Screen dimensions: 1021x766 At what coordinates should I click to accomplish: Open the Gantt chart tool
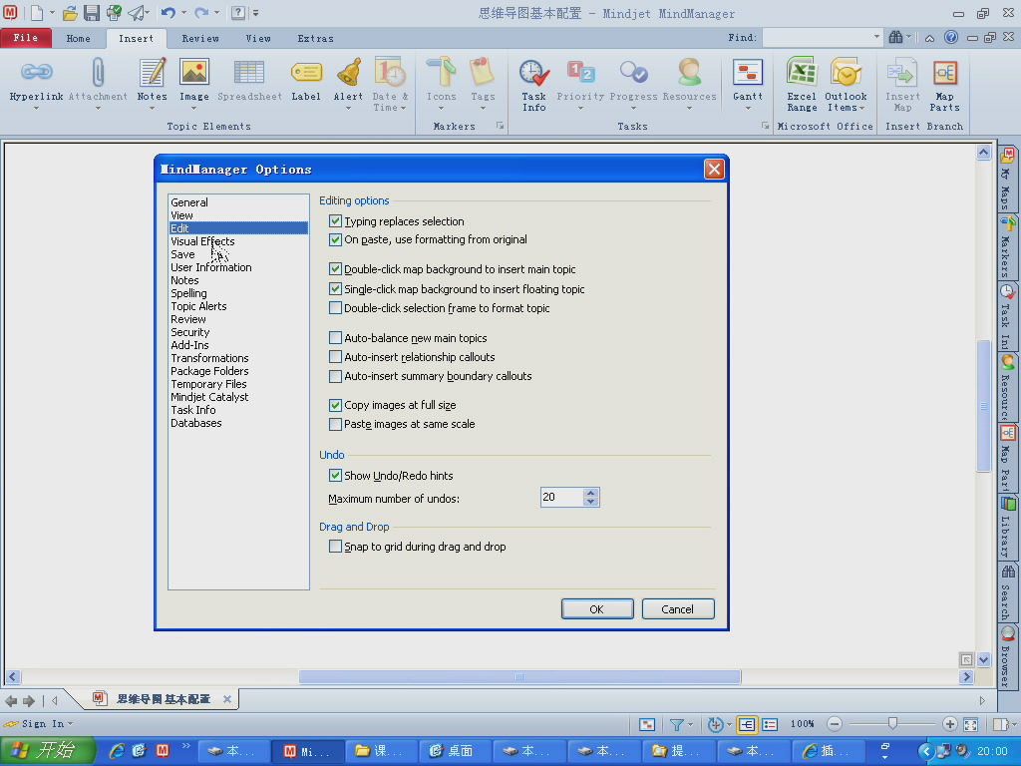coord(748,80)
